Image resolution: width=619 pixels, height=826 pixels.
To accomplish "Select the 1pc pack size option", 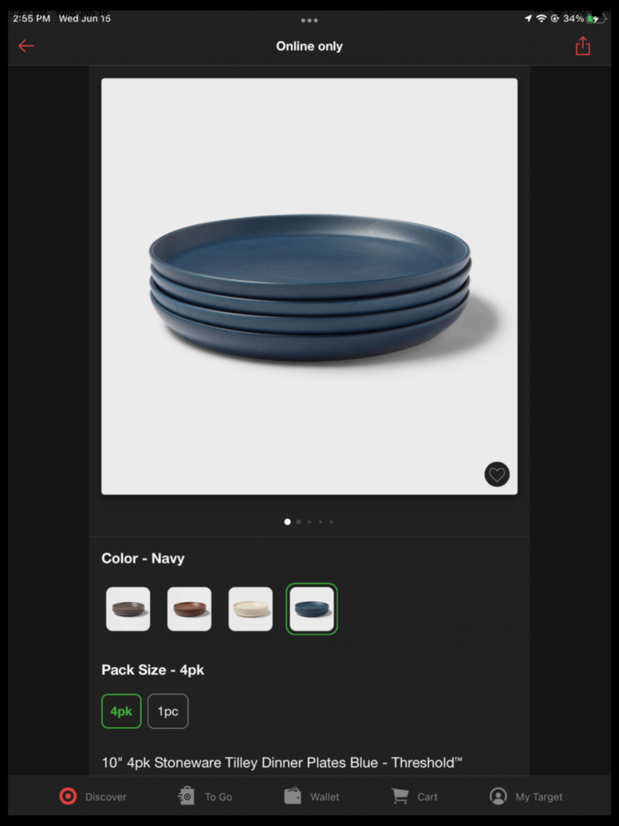I will pyautogui.click(x=168, y=711).
